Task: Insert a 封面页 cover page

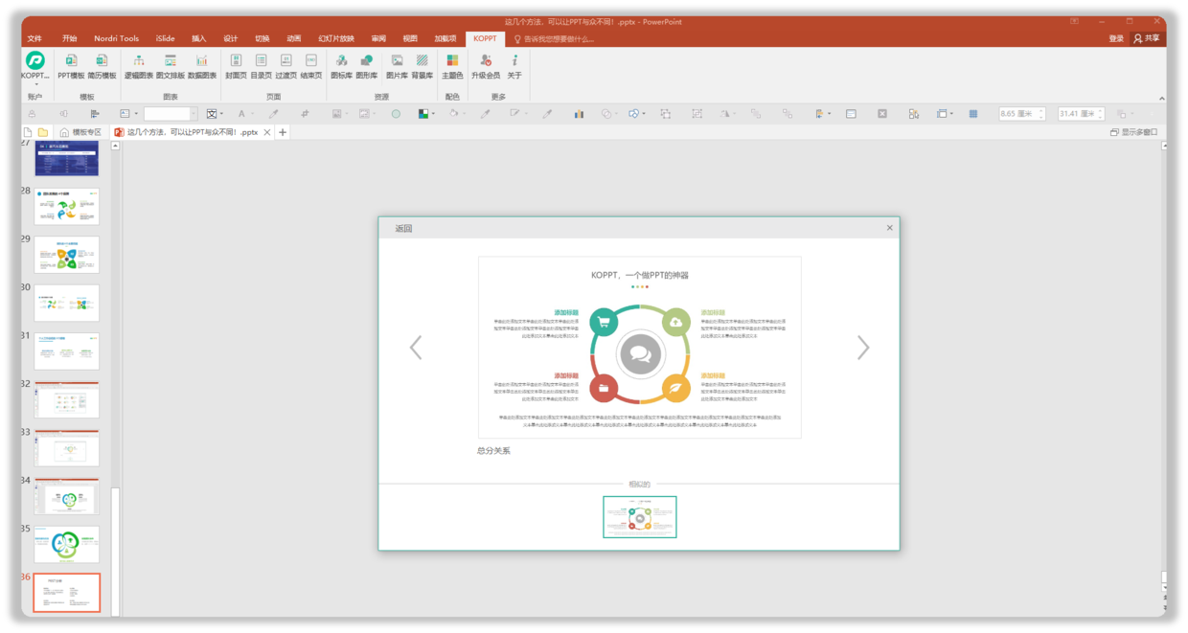Action: [x=236, y=65]
